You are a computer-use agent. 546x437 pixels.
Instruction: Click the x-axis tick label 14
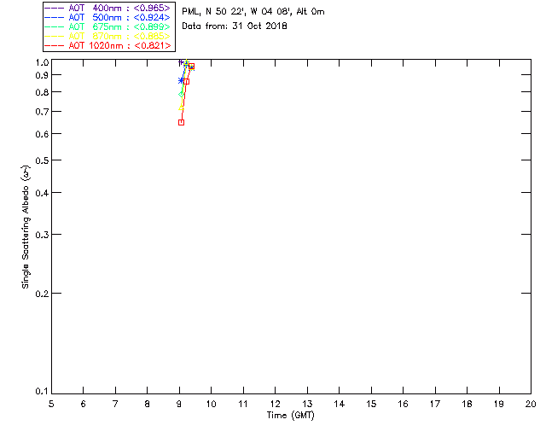[x=340, y=404]
